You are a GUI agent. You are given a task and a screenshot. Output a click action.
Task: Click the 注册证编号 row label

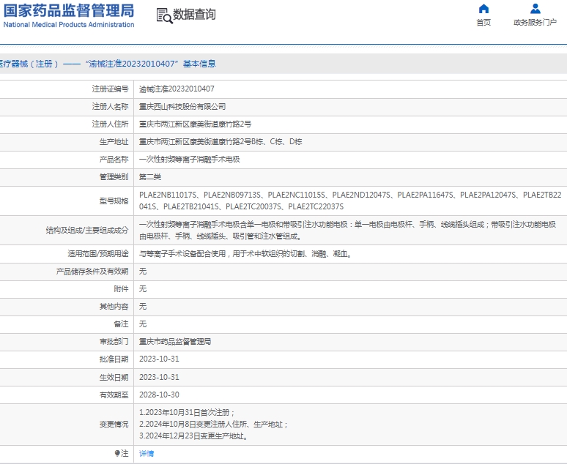pos(111,89)
